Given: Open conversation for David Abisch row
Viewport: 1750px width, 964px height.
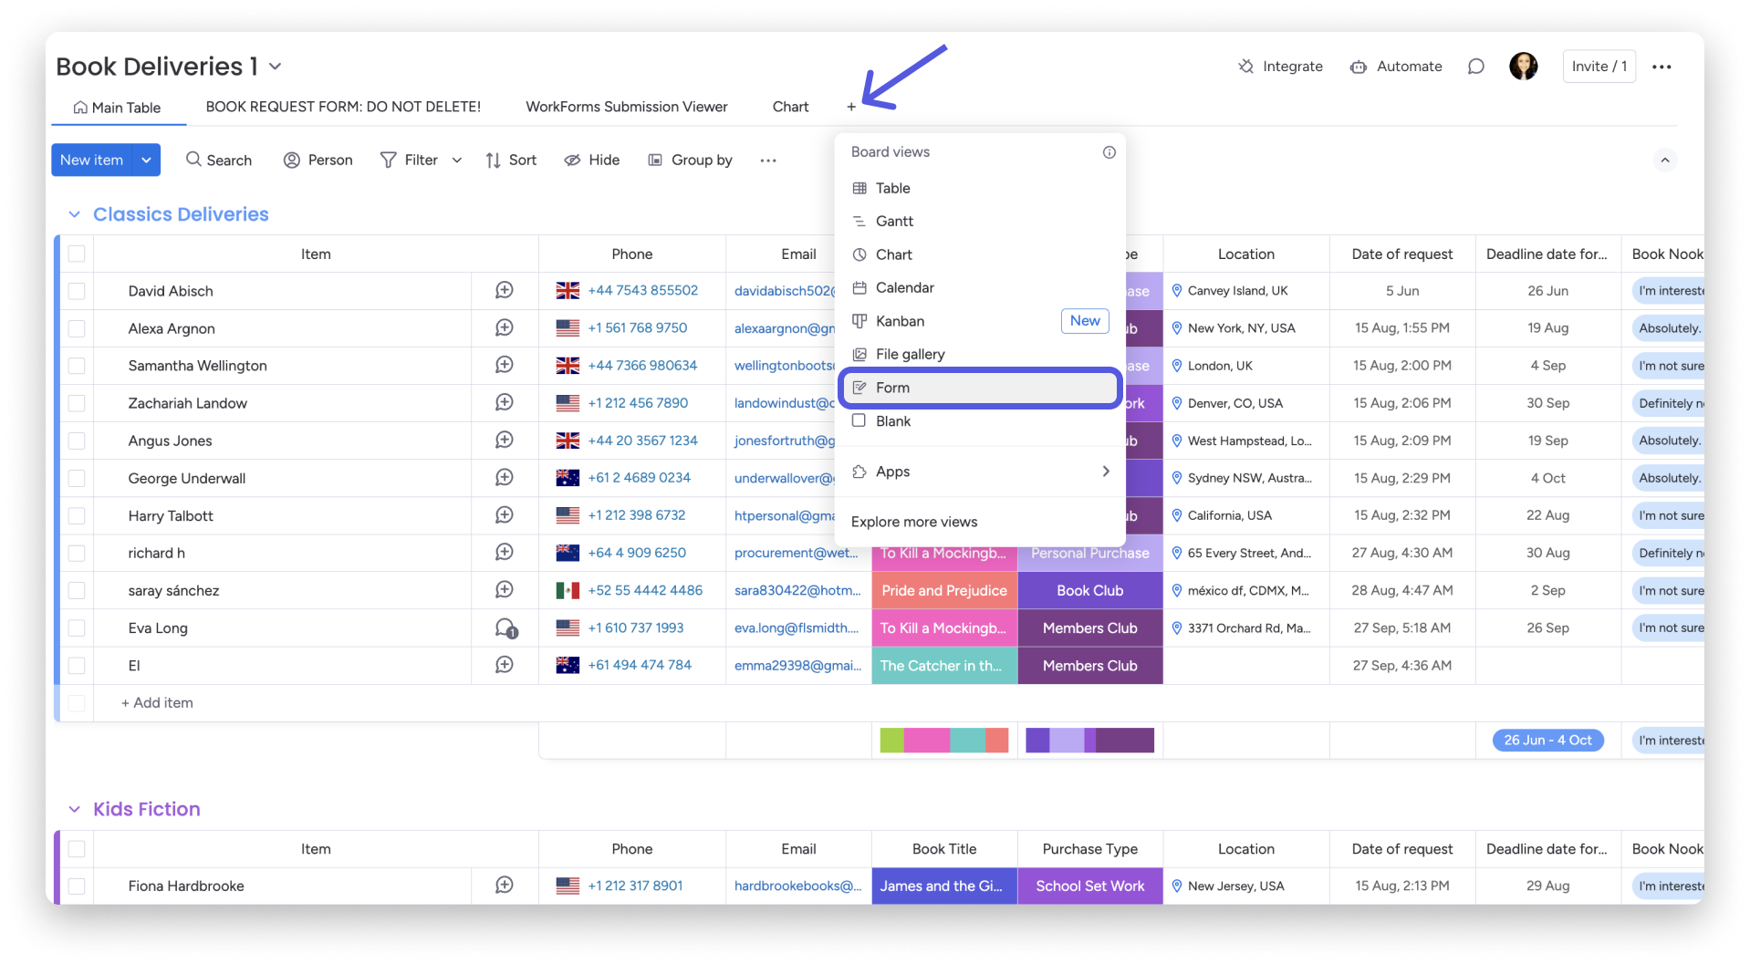Looking at the screenshot, I should click(504, 290).
